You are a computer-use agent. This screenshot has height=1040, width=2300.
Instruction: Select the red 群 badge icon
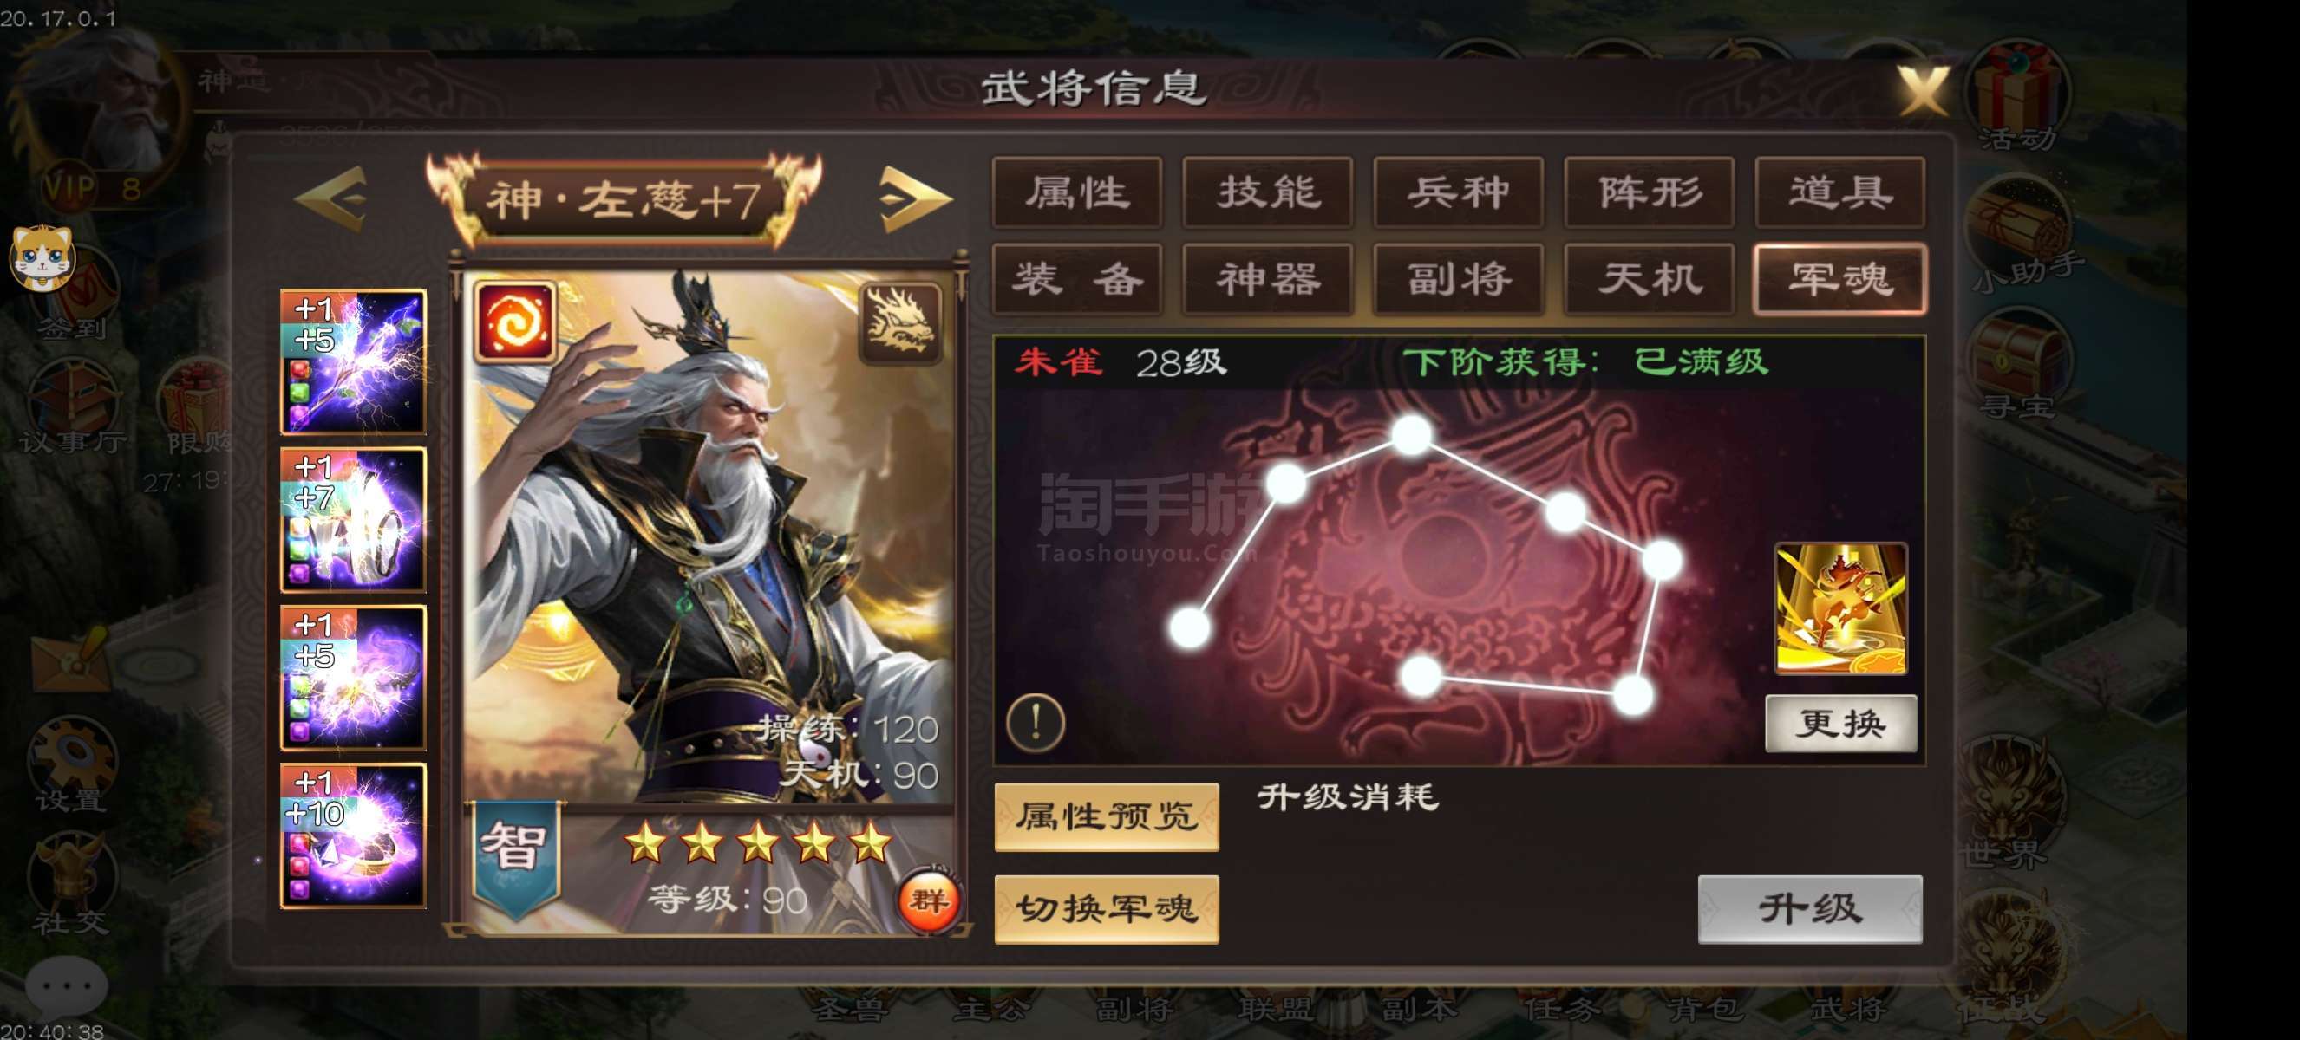[x=929, y=900]
